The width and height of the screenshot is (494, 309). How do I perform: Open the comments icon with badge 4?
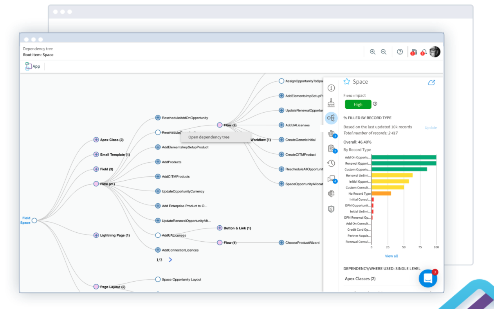tap(331, 179)
